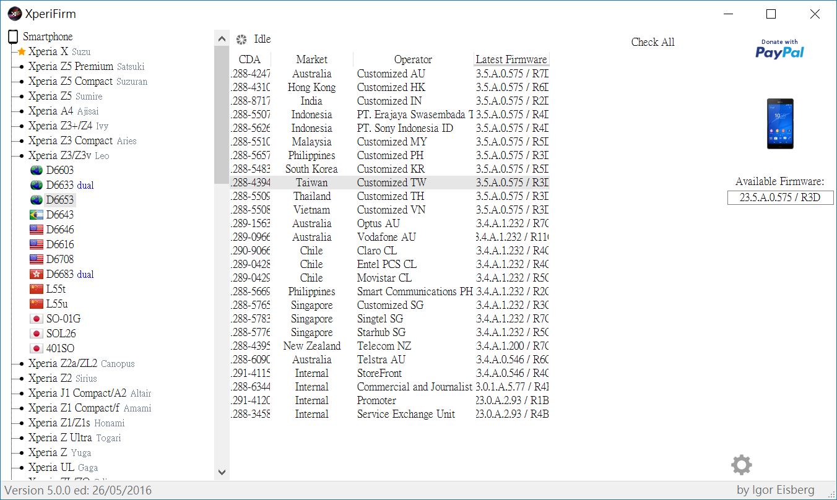Select Xperia J1 Compact/A2 Altair in tree

(x=90, y=393)
